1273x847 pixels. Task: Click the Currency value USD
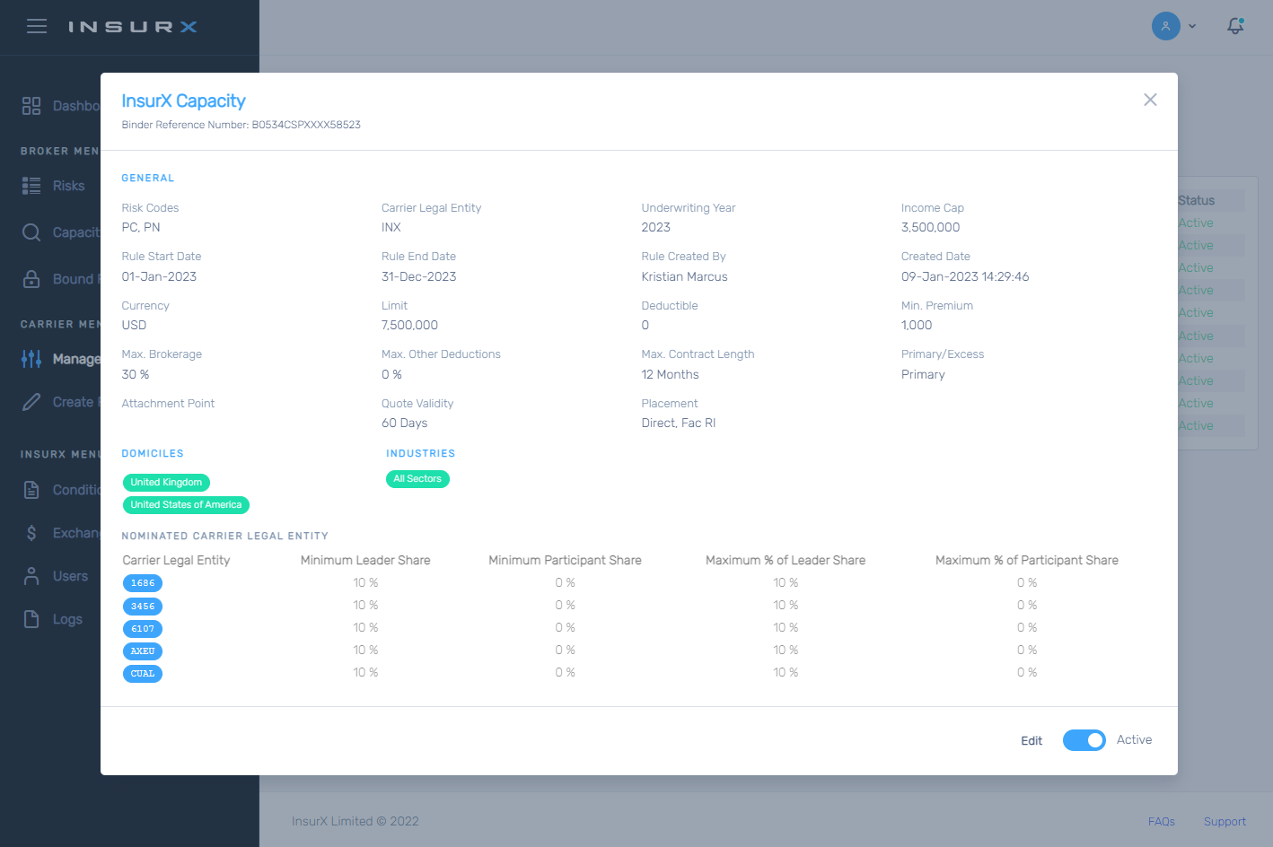click(x=134, y=326)
